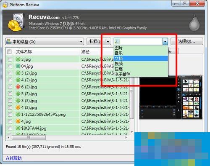This screenshot has height=166, width=210.
Task: Select the file name 1-121225092645P5.png
Action: (43, 114)
